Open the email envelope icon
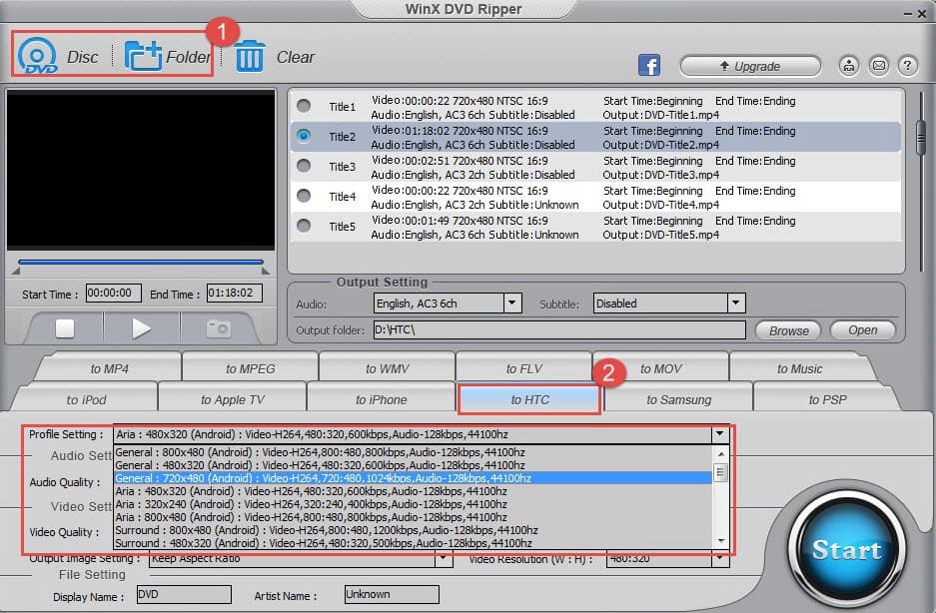Viewport: 936px width, 613px height. 879,66
